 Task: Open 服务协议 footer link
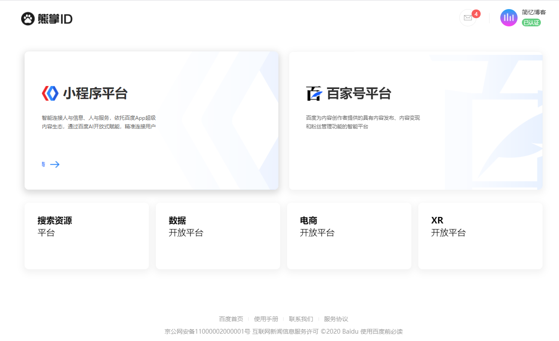[336, 319]
